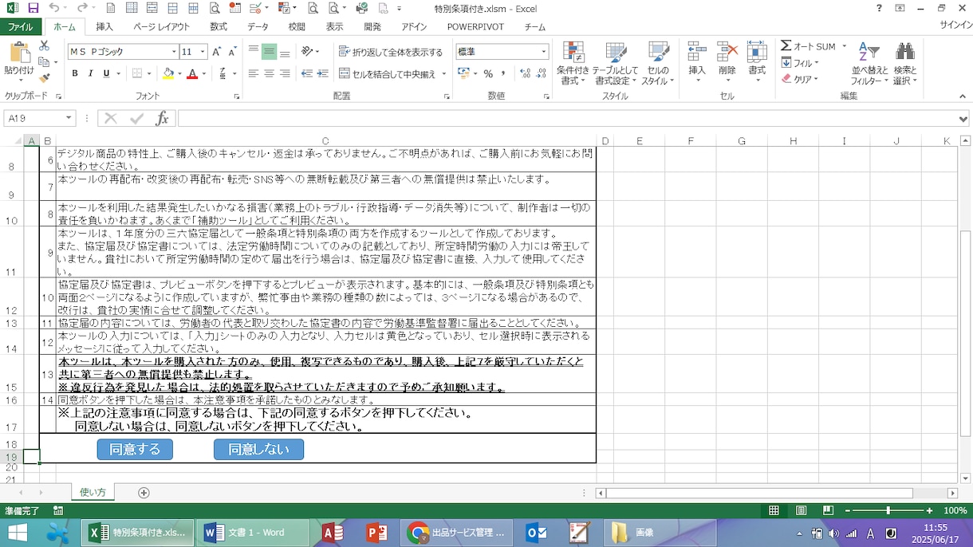Click the 同意しない button
973x547 pixels.
pyautogui.click(x=258, y=449)
